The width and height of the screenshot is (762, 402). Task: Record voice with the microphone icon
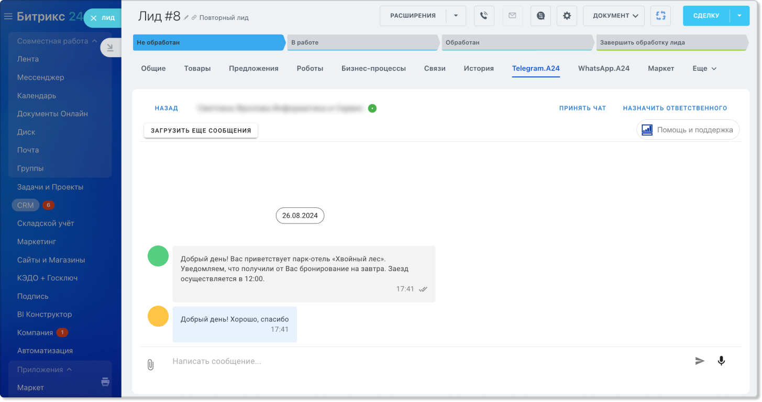coord(721,361)
